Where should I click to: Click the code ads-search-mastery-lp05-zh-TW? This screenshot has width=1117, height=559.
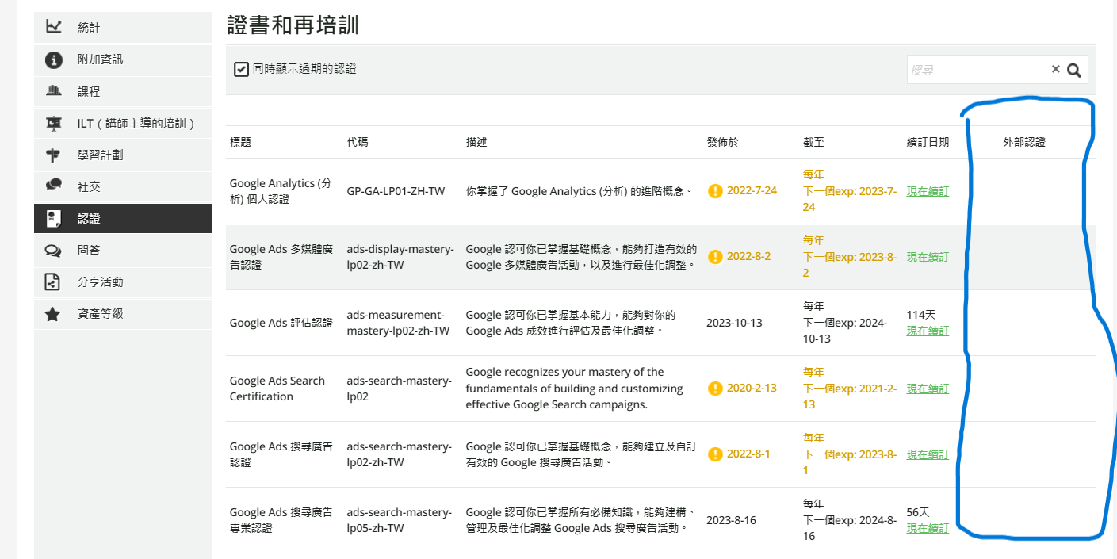click(400, 520)
